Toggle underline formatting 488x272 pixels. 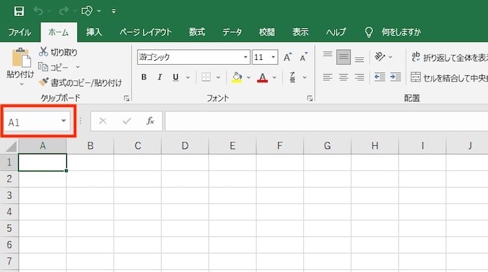tap(176, 77)
